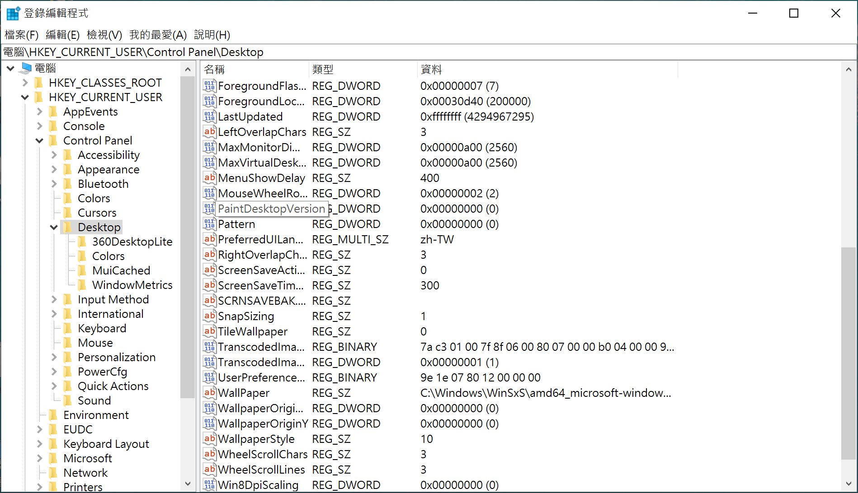
Task: Click the folder icon of 360DesktopLite key
Action: [x=82, y=242]
